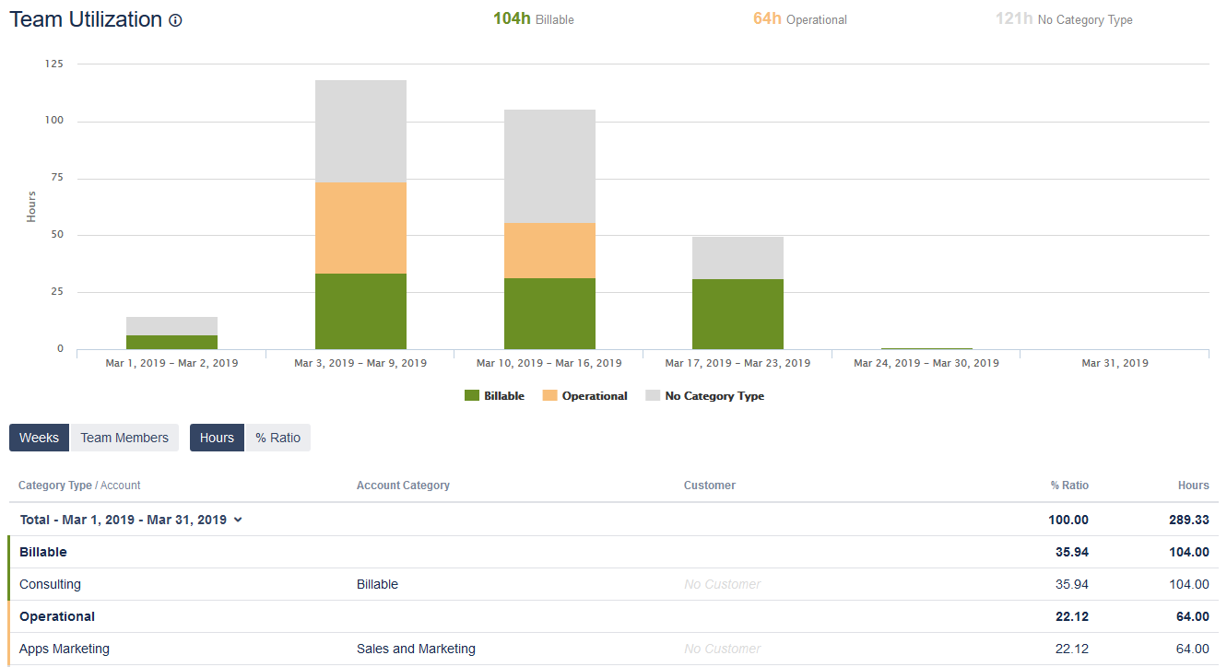Image resolution: width=1227 pixels, height=667 pixels.
Task: Show values as % Ratio
Action: click(278, 438)
